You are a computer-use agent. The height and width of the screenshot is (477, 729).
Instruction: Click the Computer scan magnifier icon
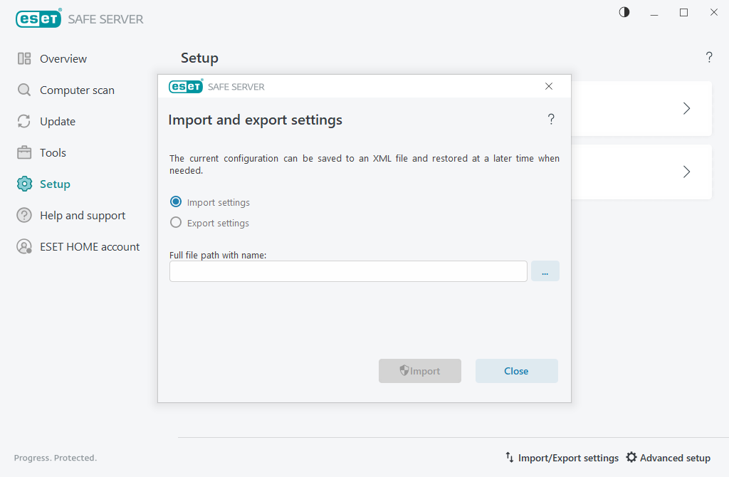(24, 90)
